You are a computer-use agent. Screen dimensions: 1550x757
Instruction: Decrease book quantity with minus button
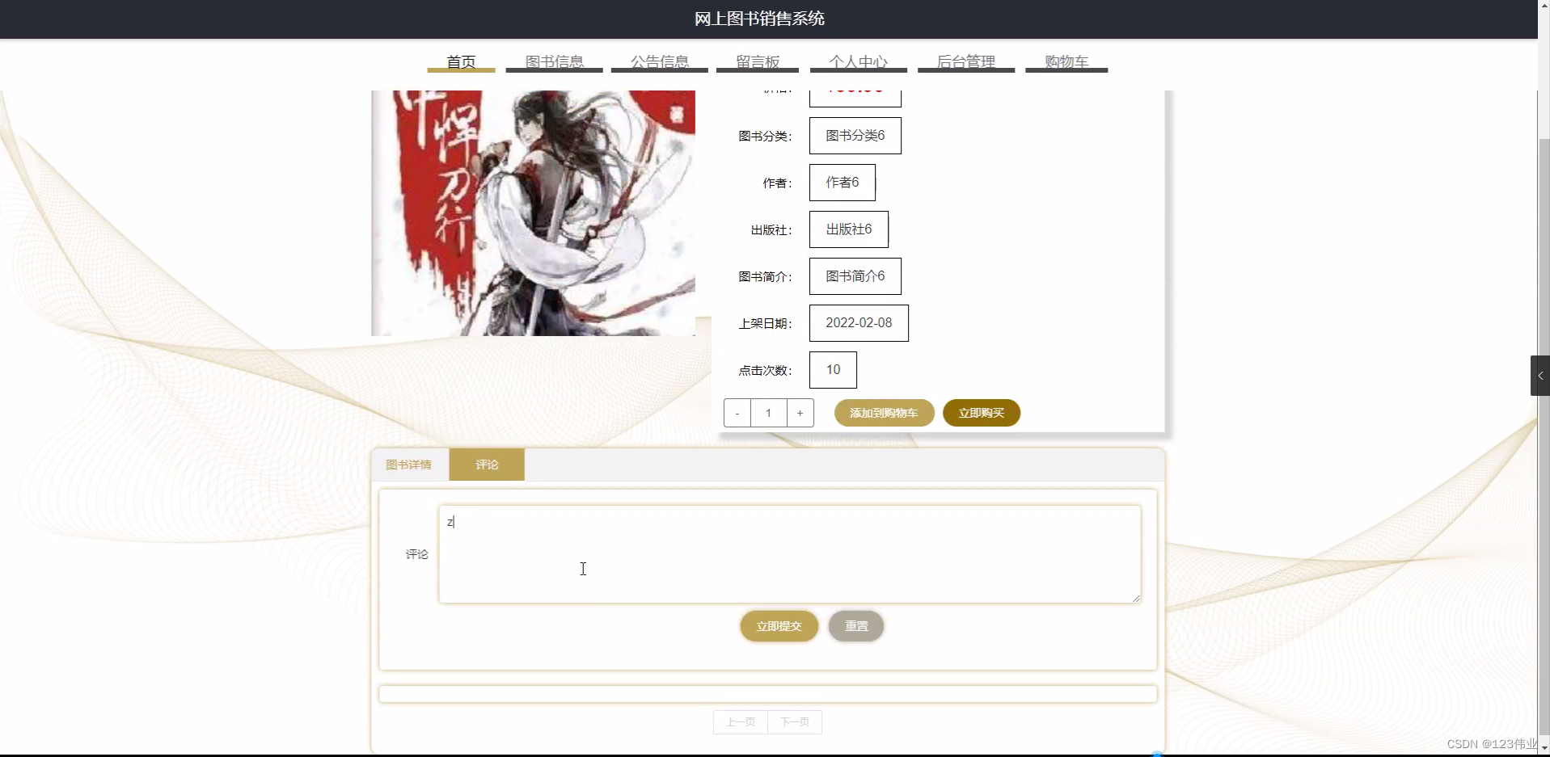pyautogui.click(x=737, y=413)
